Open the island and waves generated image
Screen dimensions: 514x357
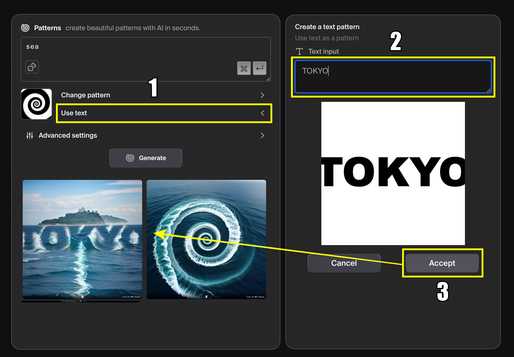(x=82, y=239)
